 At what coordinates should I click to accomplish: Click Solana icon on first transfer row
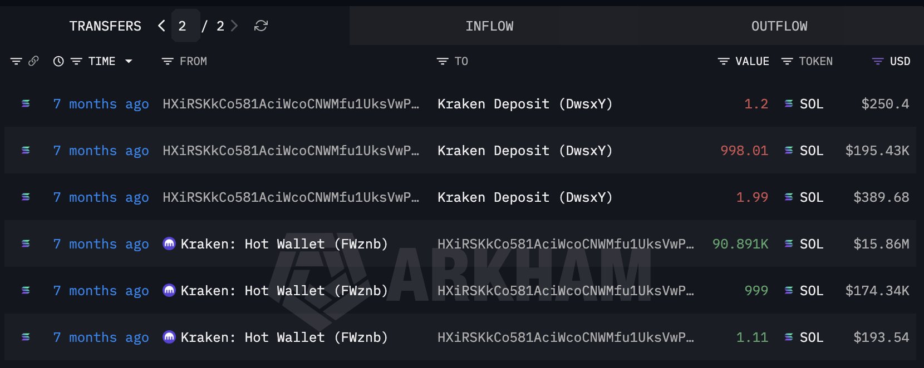click(26, 104)
